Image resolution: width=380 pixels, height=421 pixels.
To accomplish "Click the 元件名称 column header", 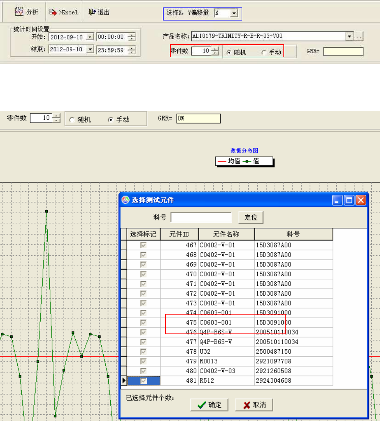I will pyautogui.click(x=226, y=234).
